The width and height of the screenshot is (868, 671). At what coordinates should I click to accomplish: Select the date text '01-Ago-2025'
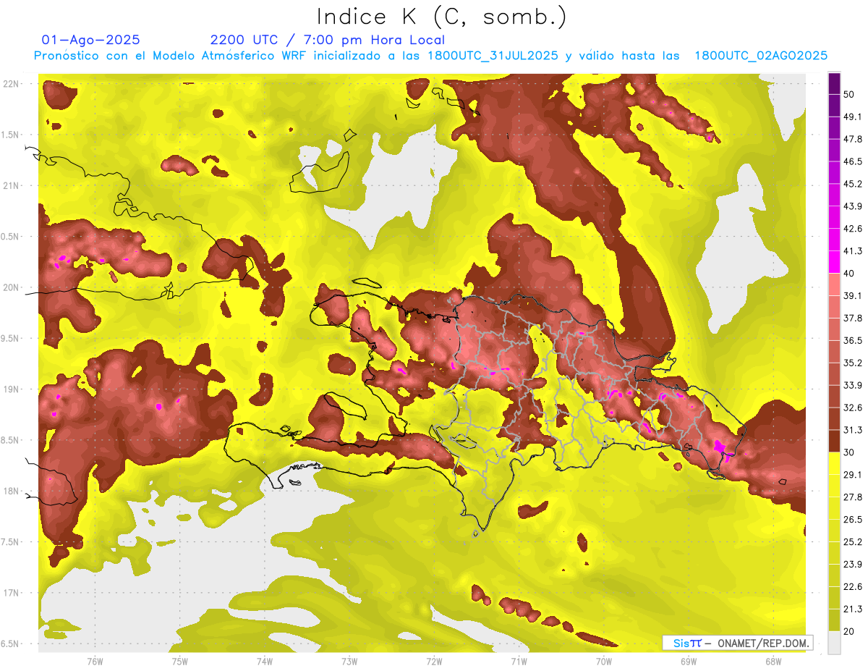[x=90, y=40]
